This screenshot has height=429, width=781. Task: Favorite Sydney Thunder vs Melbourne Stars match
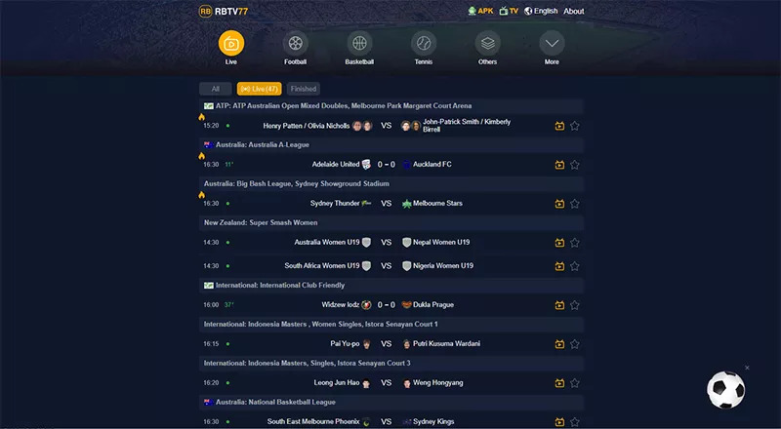click(x=575, y=204)
